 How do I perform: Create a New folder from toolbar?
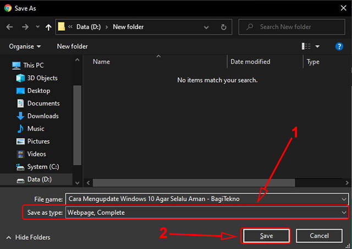(x=72, y=46)
